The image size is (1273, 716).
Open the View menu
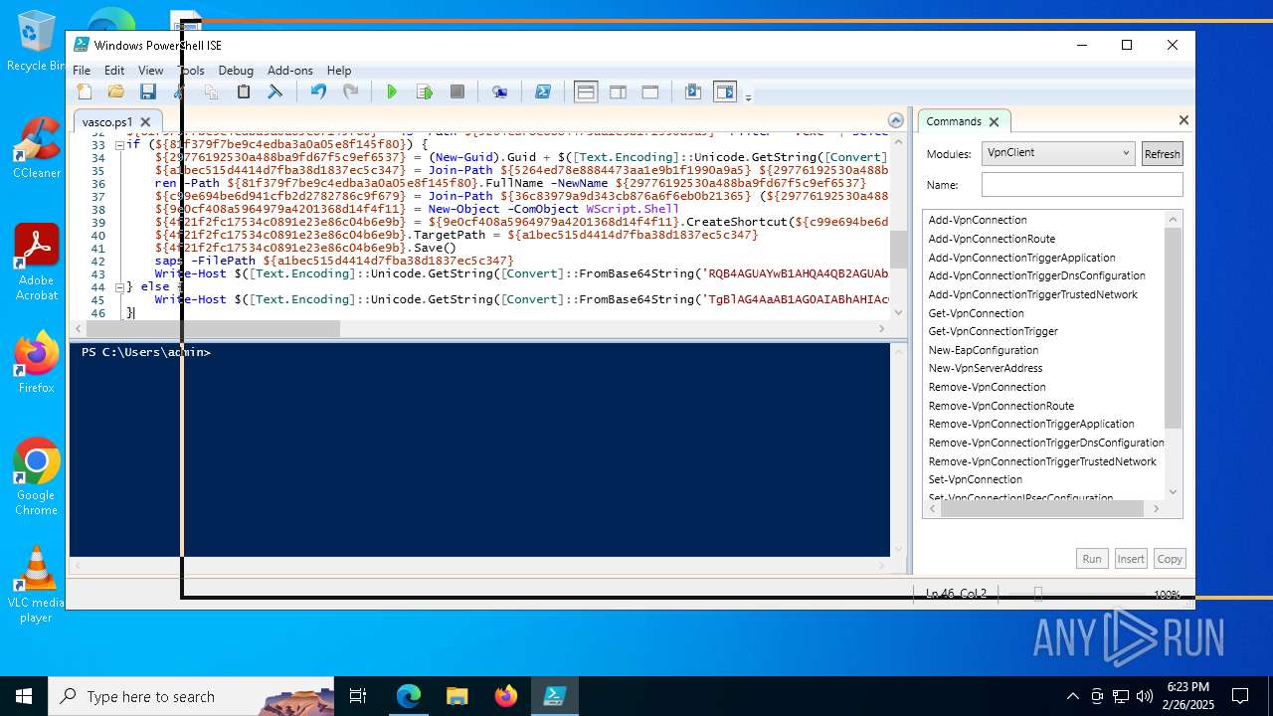151,71
